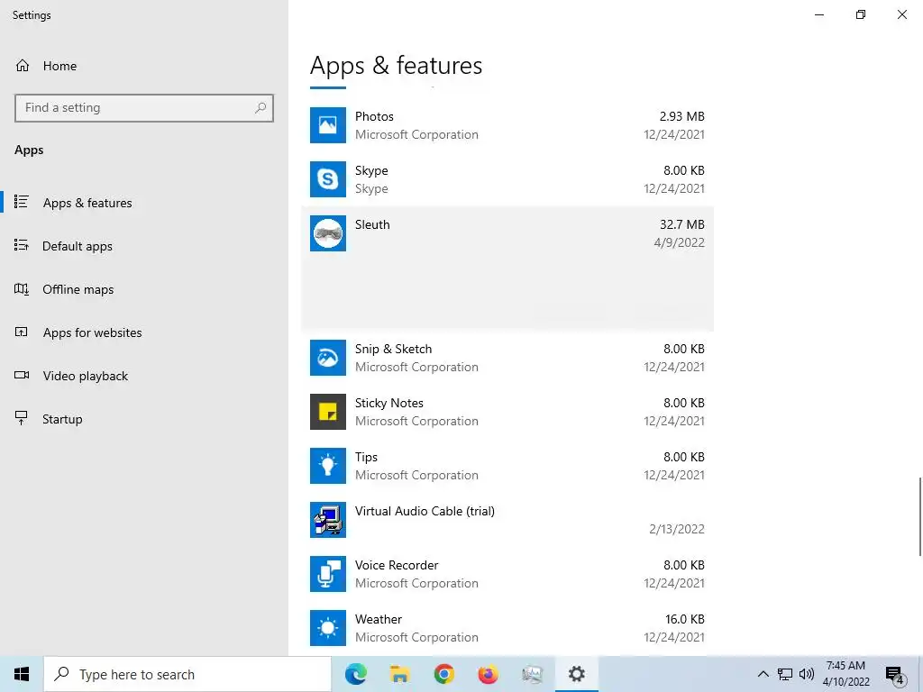Select the Voice Recorder name
923x692 pixels.
coord(397,566)
